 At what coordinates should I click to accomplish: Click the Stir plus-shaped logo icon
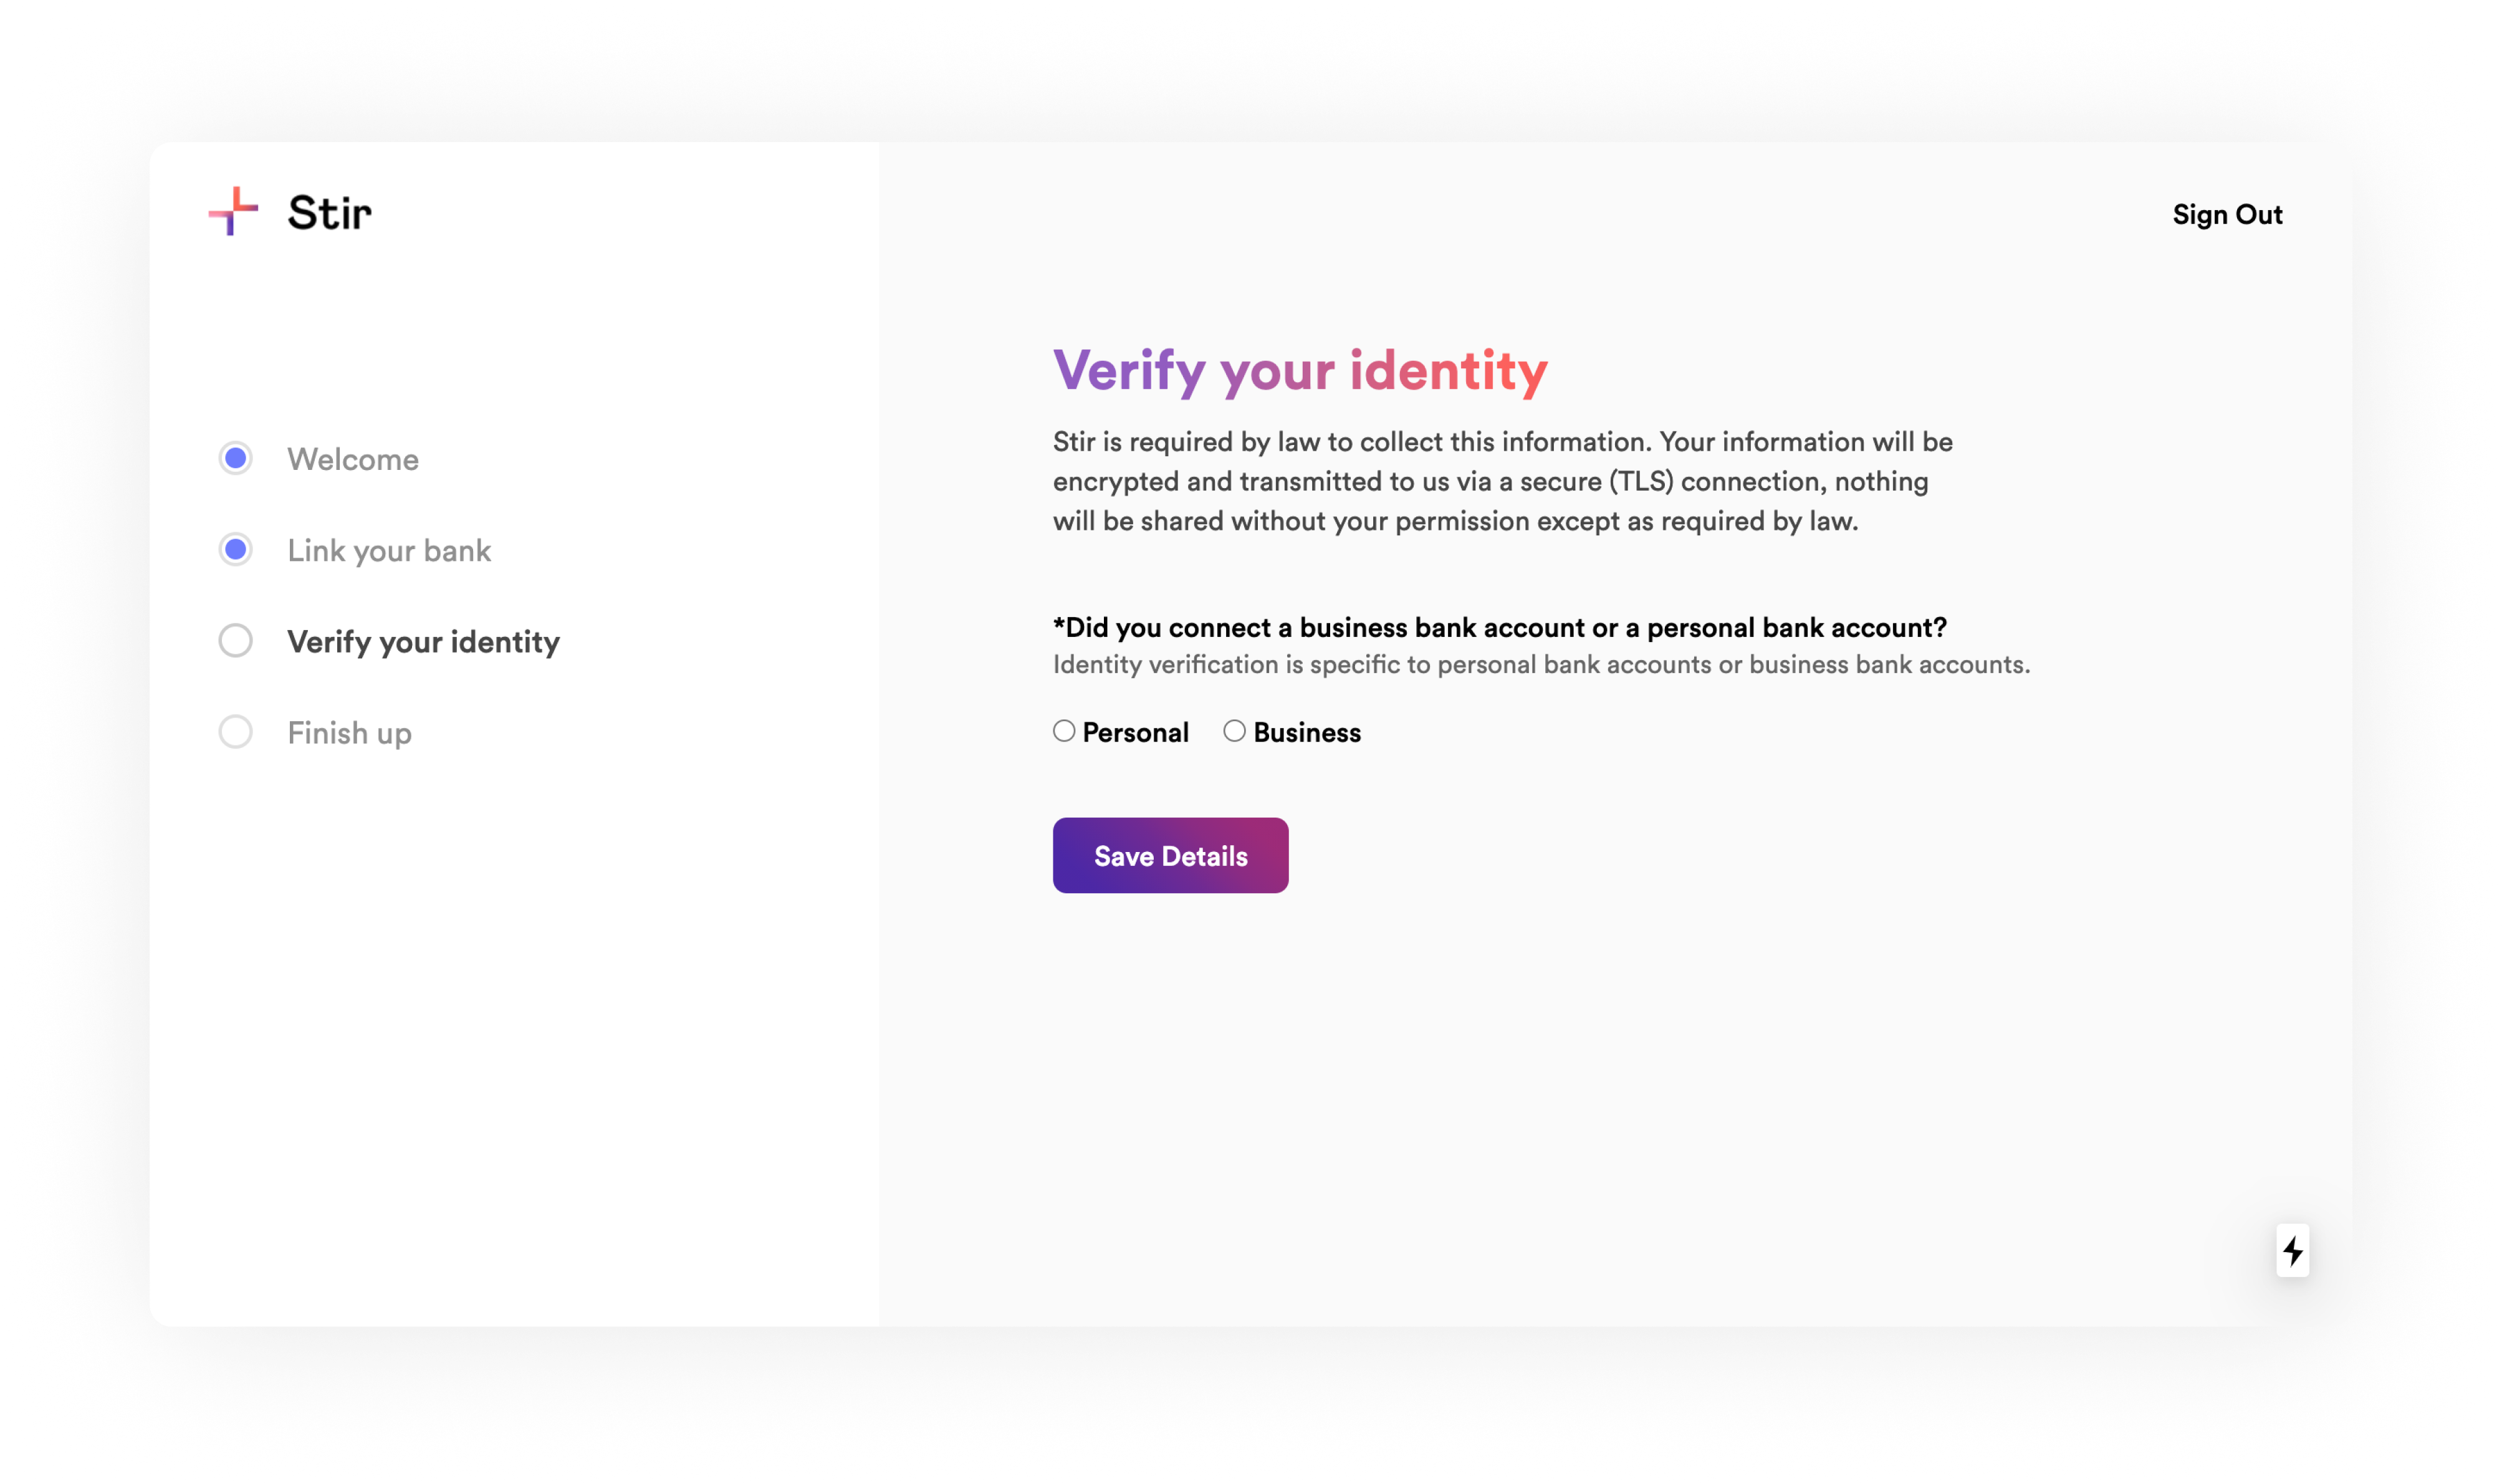click(233, 211)
